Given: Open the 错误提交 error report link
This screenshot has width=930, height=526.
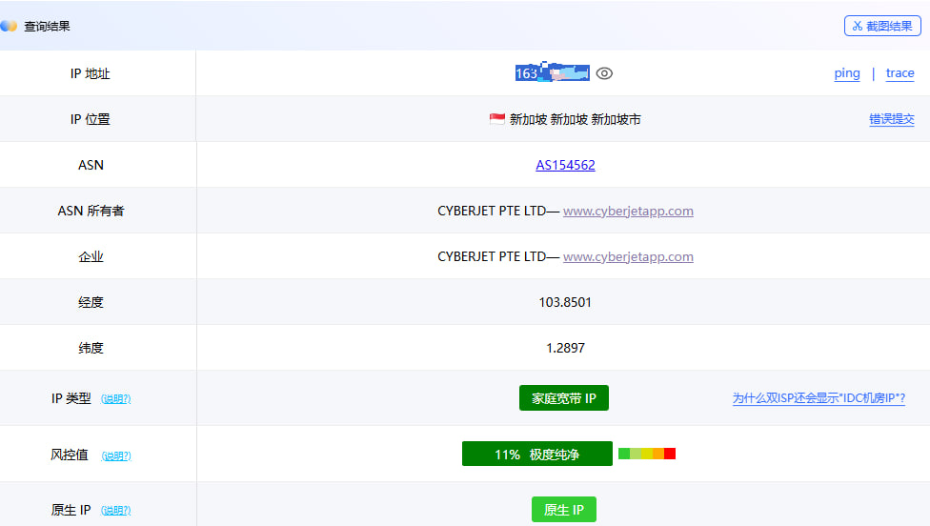Looking at the screenshot, I should click(x=891, y=119).
